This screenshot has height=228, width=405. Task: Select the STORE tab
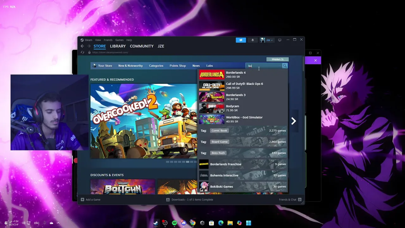point(99,46)
